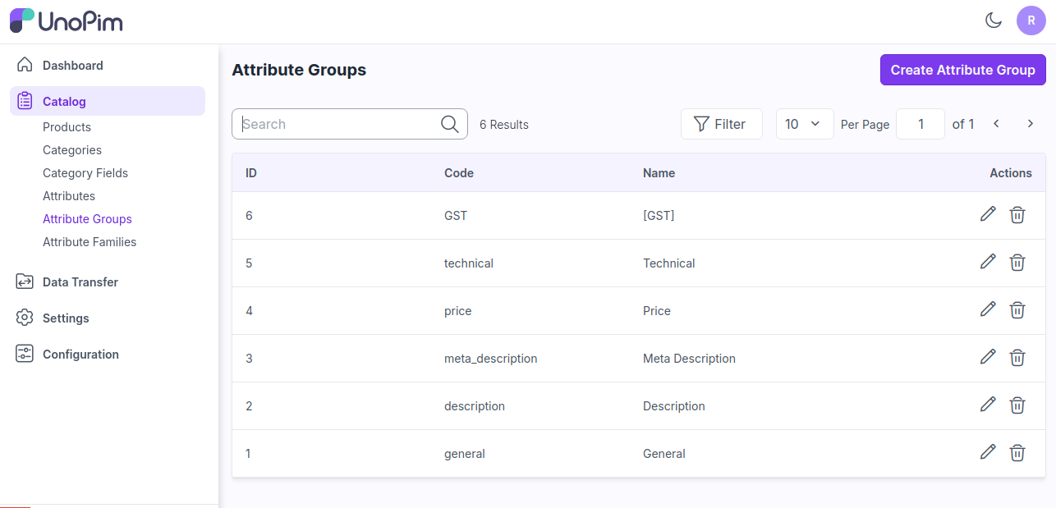Viewport: 1056px width, 508px height.
Task: Select Attribute Families in the sidebar
Action: click(90, 241)
